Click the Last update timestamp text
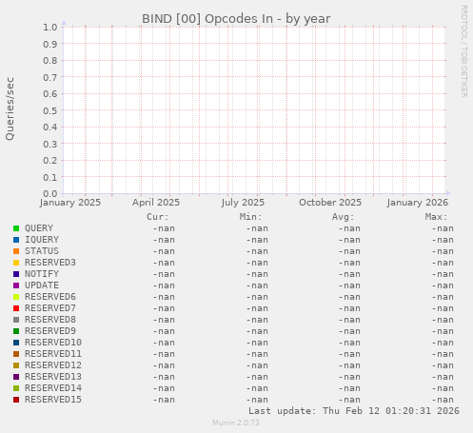Image resolution: width=473 pixels, height=433 pixels. coord(354,411)
